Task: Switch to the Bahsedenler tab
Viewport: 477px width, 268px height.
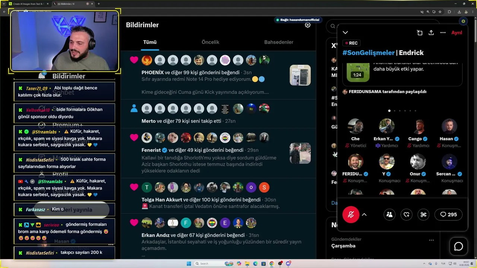Action: point(279,42)
